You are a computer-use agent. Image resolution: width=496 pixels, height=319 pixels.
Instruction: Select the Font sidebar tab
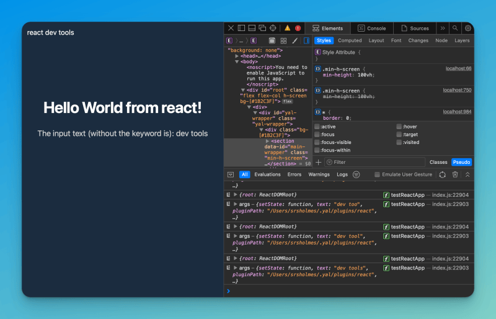coord(396,40)
